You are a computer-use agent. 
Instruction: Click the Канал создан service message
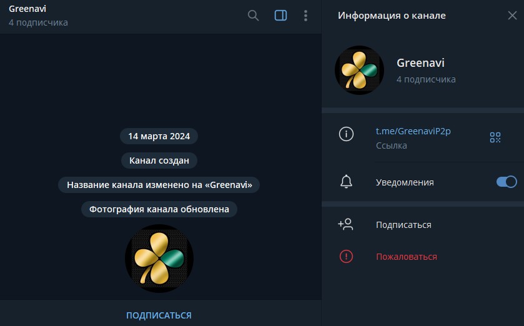159,161
